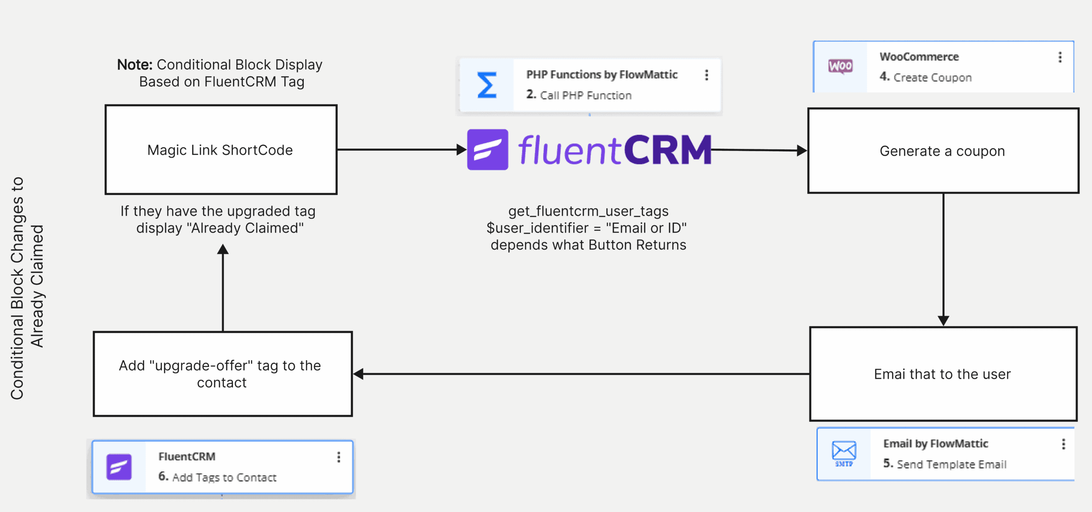Click the "2. Call PHP Function" step label
This screenshot has height=512, width=1092.
pos(579,95)
